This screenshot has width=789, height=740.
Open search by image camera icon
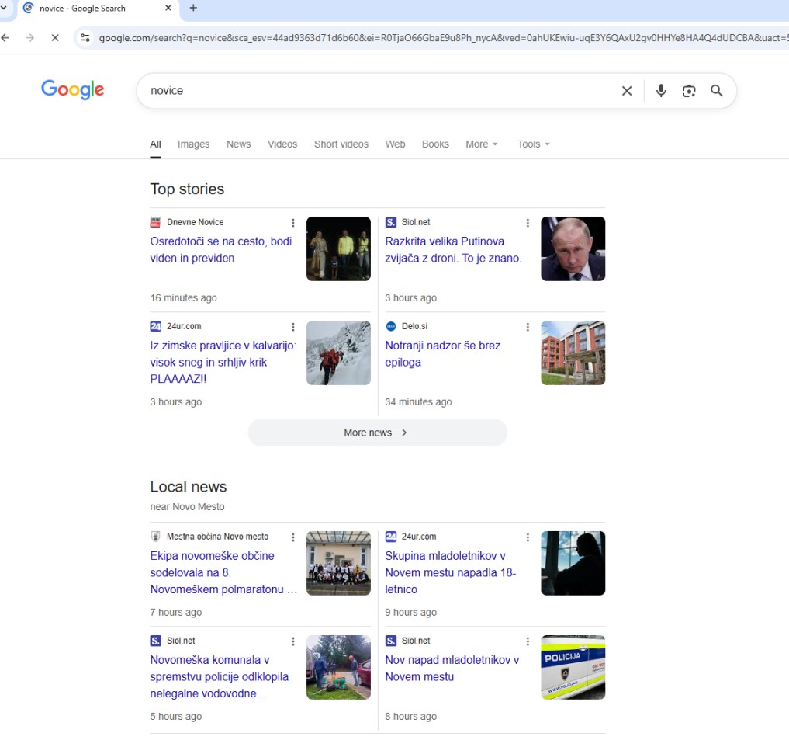(x=689, y=91)
